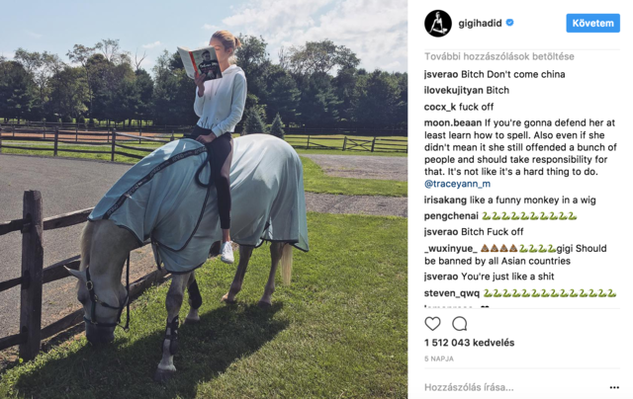Open the cocx_k commenter profile
Viewport: 633px width, 399px height.
click(440, 107)
